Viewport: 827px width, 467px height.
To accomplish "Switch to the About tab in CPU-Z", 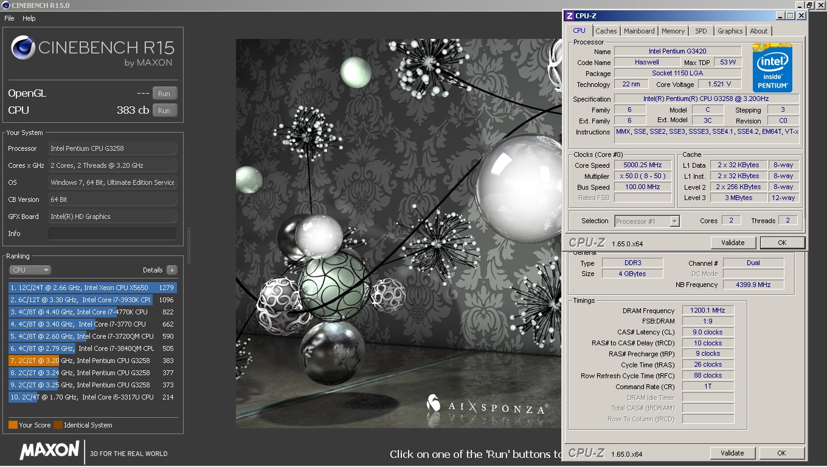I will click(758, 31).
